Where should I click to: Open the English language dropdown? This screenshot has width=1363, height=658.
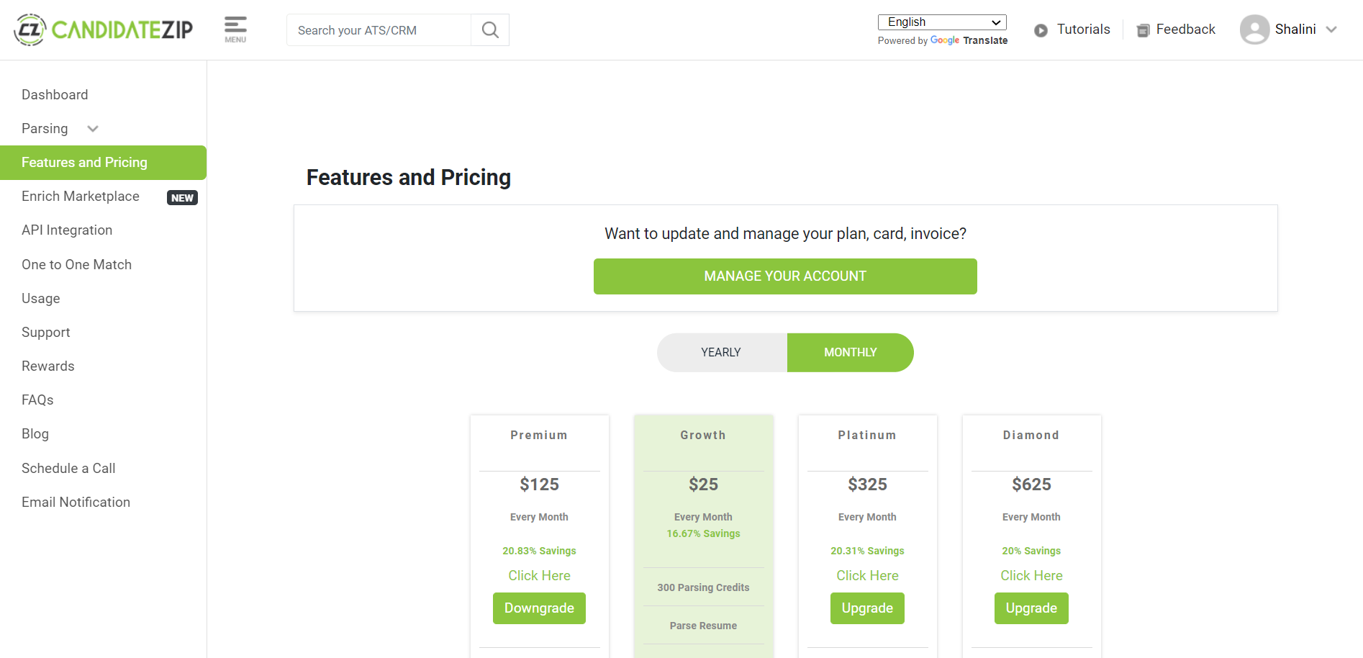click(942, 22)
